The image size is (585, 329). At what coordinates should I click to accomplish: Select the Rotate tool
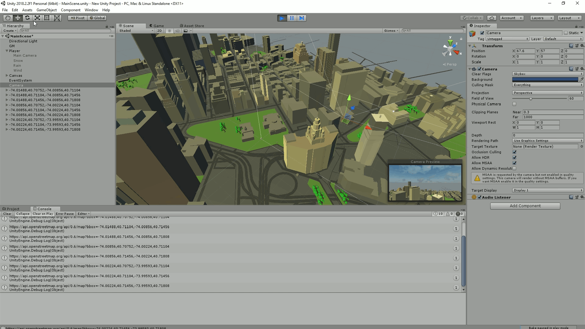27,18
